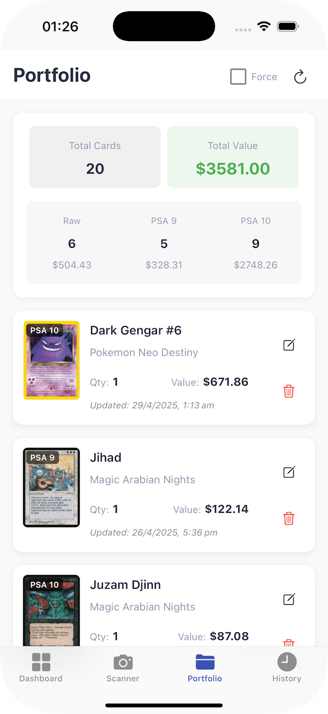Open the edit form for Dark Gengar #6

point(289,344)
